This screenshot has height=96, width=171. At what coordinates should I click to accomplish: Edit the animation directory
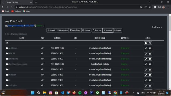coord(146,75)
